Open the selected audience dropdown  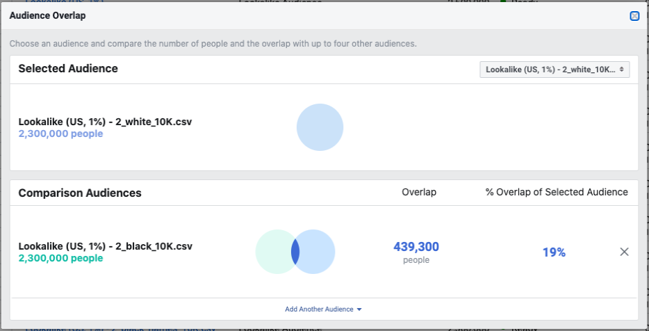point(554,70)
